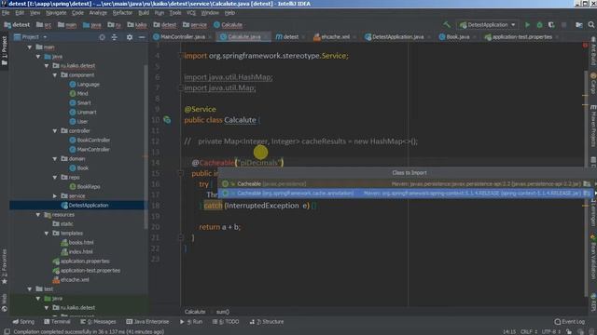Click UTF-8 encoding in status bar
Viewport: 597px width, 335px height.
551,331
